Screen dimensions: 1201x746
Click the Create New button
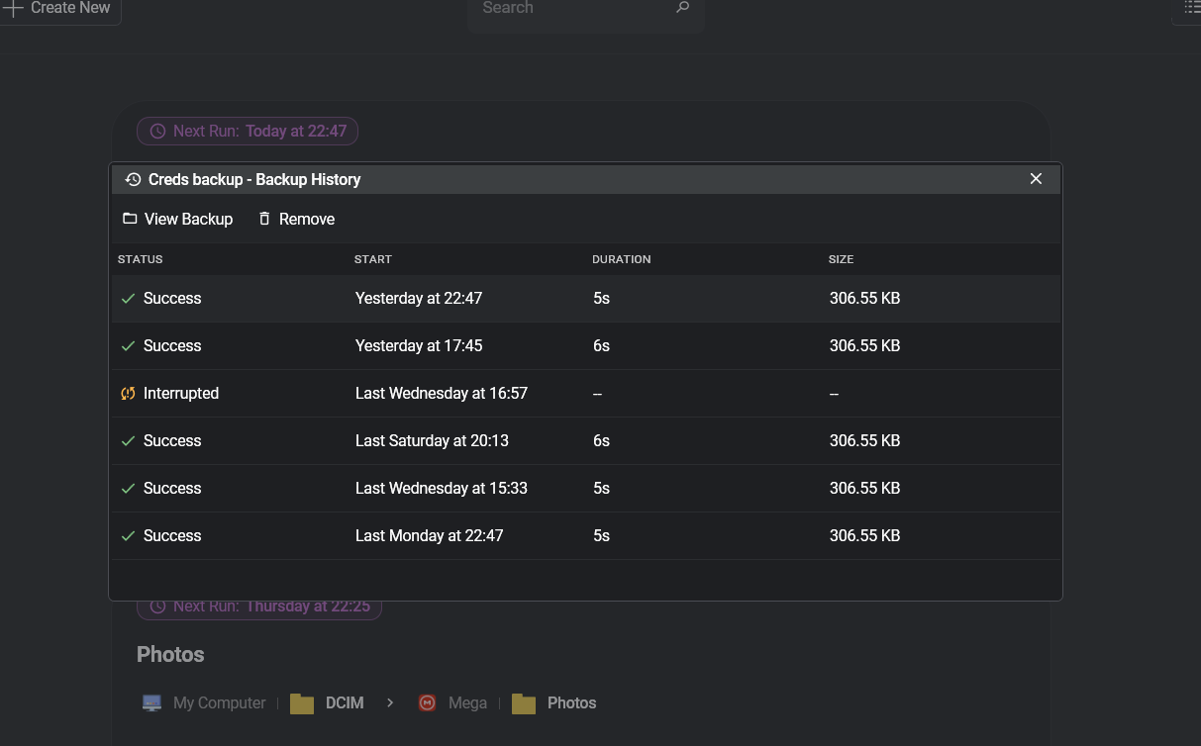[60, 9]
